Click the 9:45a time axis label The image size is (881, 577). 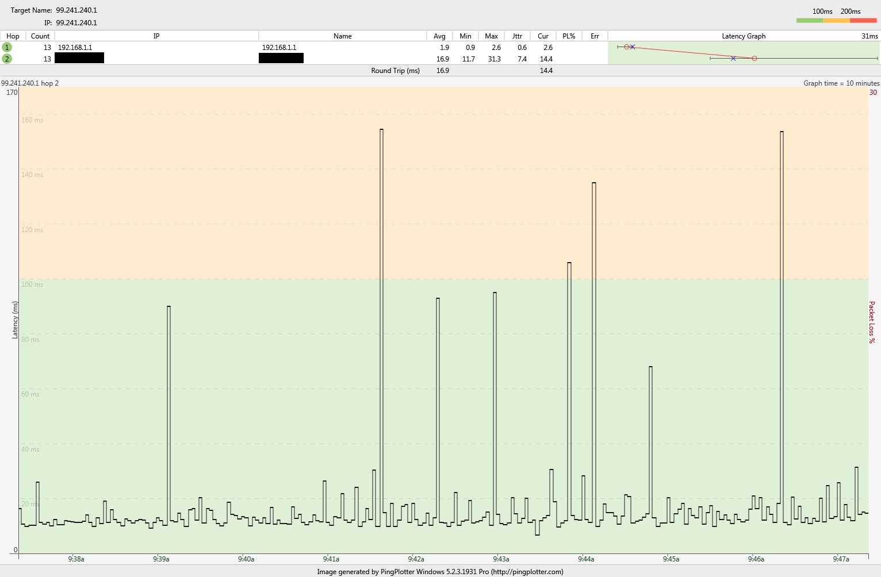point(671,559)
